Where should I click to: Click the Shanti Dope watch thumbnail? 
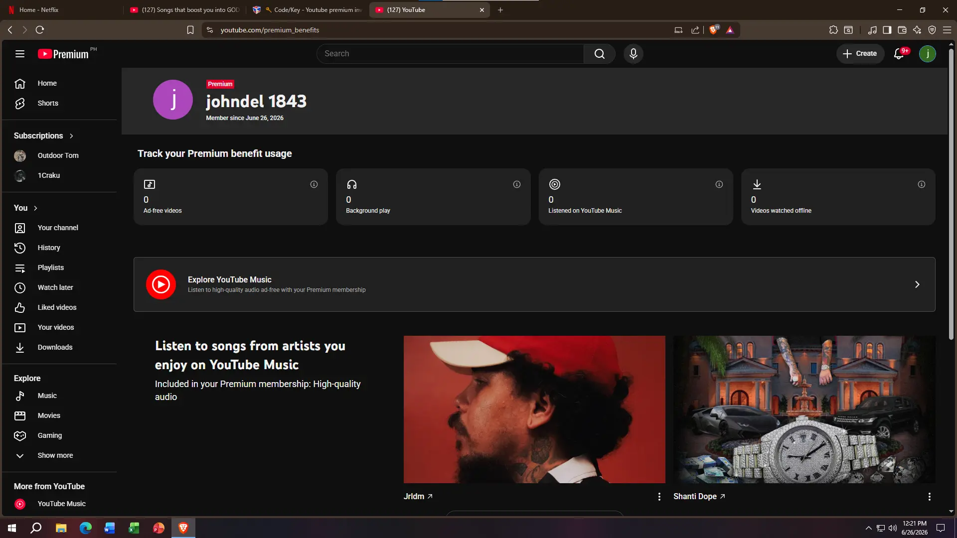pos(804,409)
